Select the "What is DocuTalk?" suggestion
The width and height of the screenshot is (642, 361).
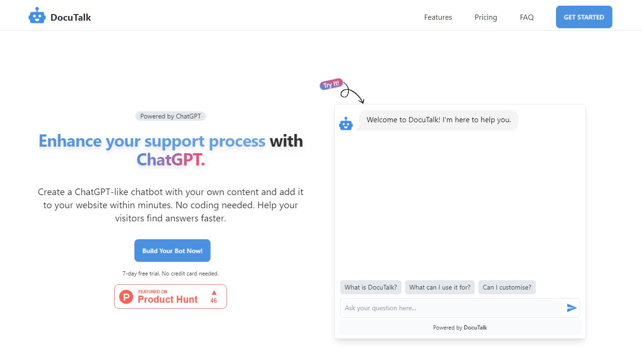(x=370, y=287)
